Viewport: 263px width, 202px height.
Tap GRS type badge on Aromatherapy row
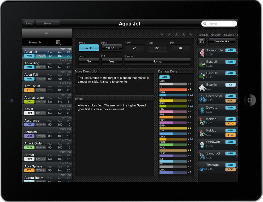point(29,102)
